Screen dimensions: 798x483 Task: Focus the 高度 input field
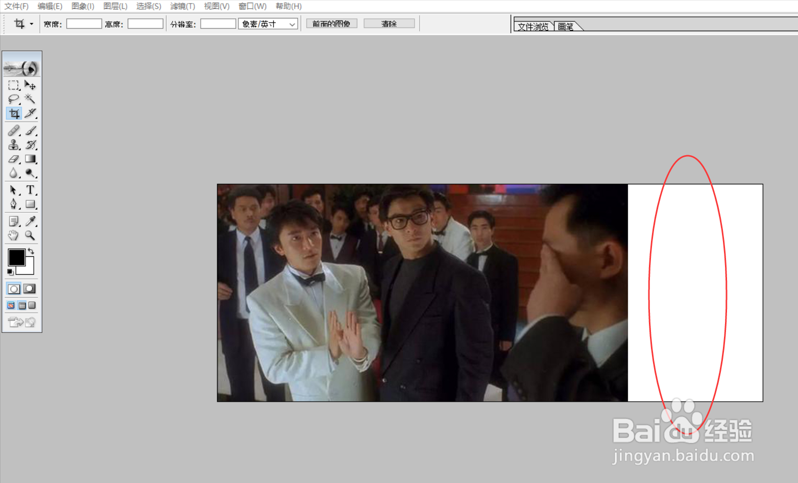pos(146,23)
